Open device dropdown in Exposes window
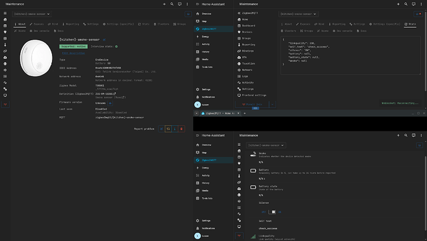Screen dimensions: 427x241 [x=265, y=145]
